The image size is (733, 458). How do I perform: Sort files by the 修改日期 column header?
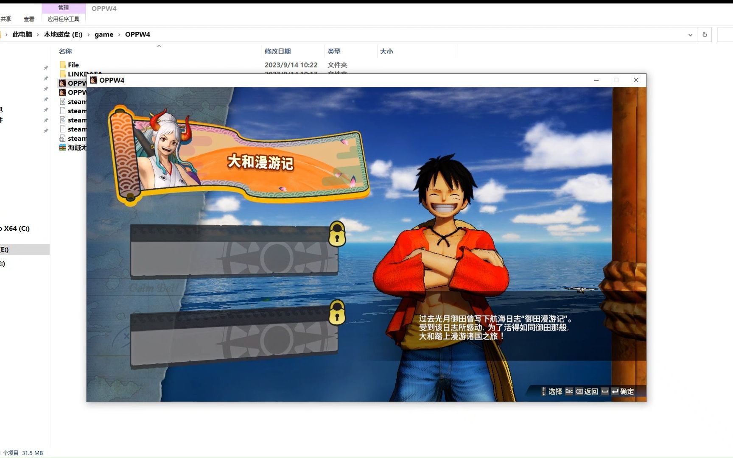pyautogui.click(x=276, y=51)
